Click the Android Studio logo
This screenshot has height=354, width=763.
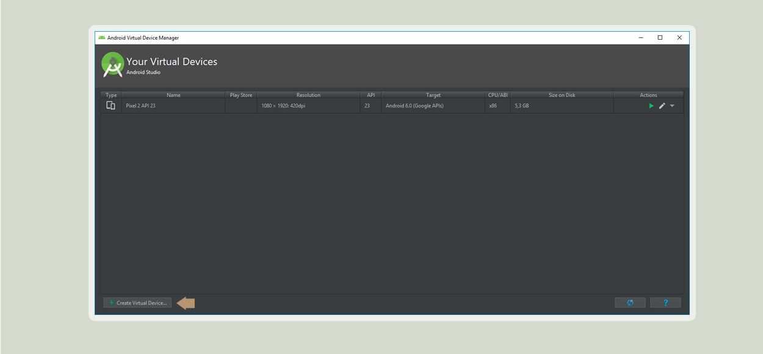[x=112, y=65]
